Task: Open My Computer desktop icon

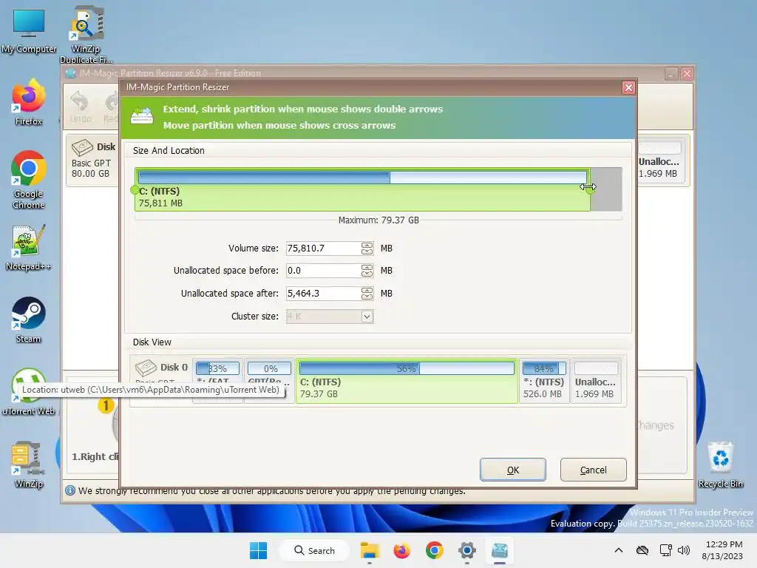Action: click(29, 30)
